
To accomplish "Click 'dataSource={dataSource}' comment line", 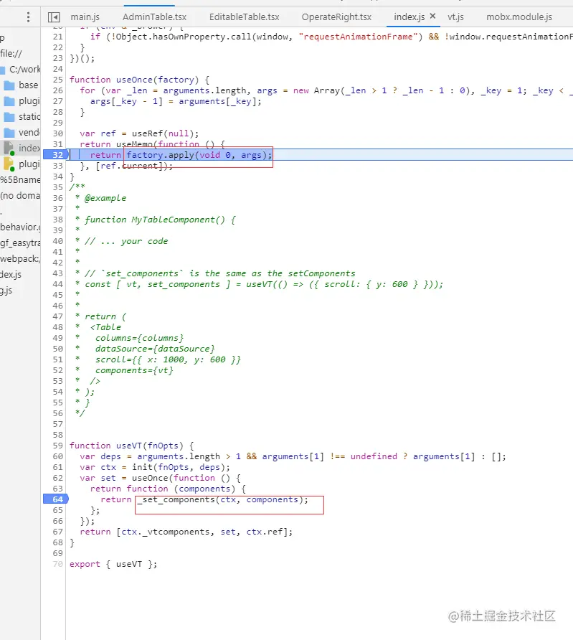I will pos(155,349).
